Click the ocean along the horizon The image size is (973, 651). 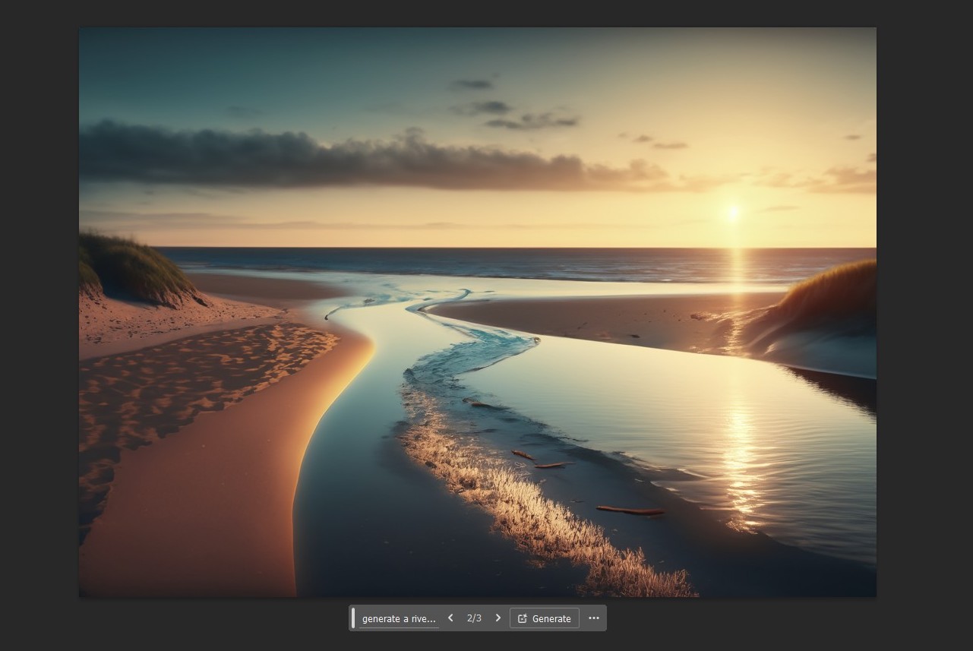(517, 261)
